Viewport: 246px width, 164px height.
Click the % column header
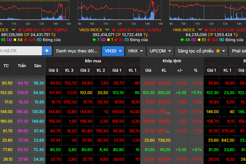[x=195, y=70]
